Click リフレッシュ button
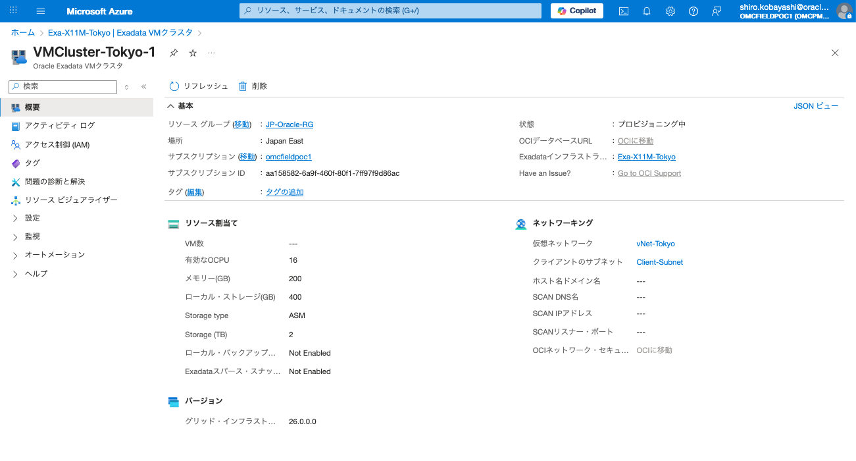The image size is (856, 461). pos(199,86)
